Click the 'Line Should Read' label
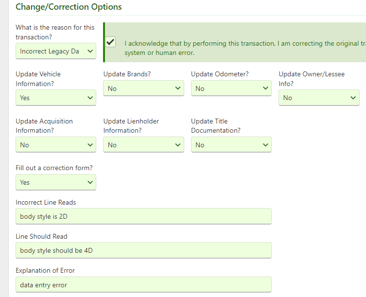366x297 pixels. [41, 236]
